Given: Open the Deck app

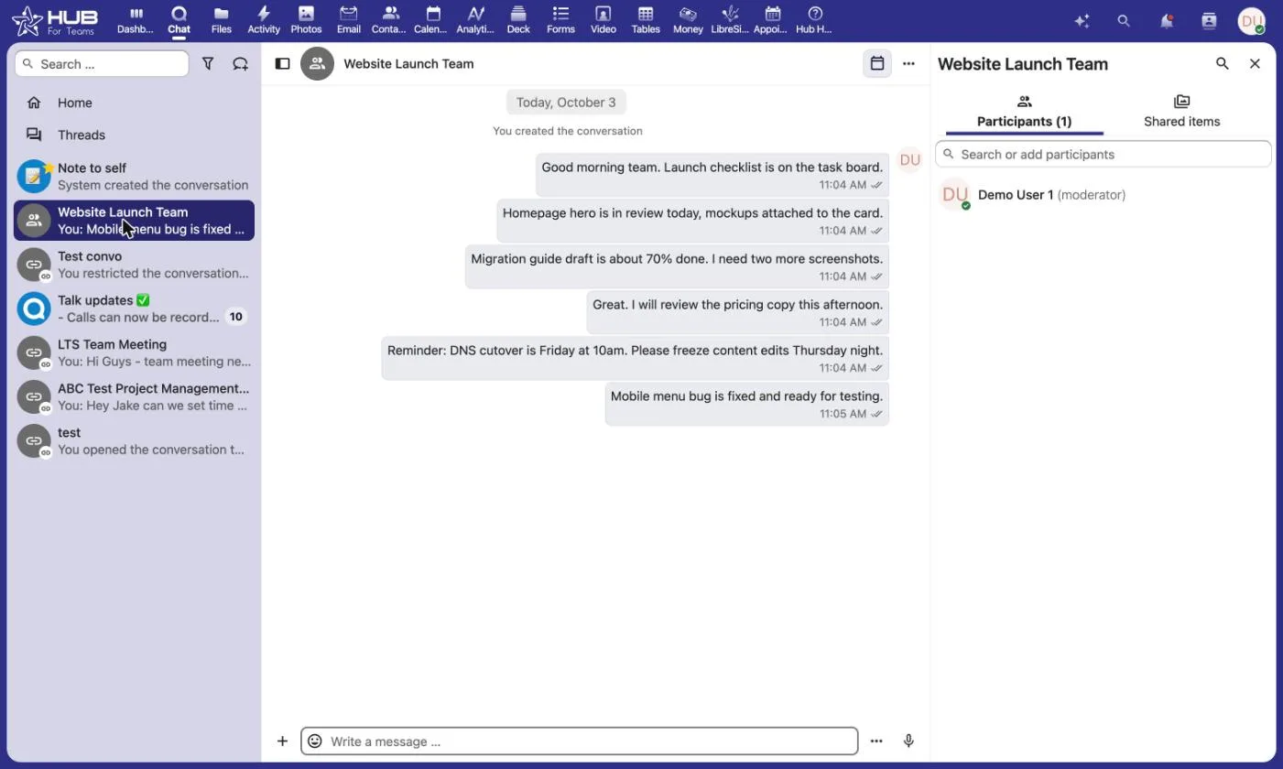Looking at the screenshot, I should (518, 20).
